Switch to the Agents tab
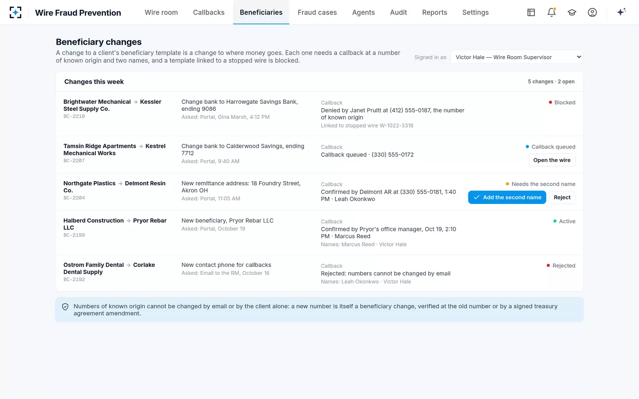The height and width of the screenshot is (399, 639). [363, 12]
